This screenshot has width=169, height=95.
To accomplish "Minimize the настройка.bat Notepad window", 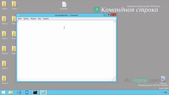I will click(x=105, y=15).
